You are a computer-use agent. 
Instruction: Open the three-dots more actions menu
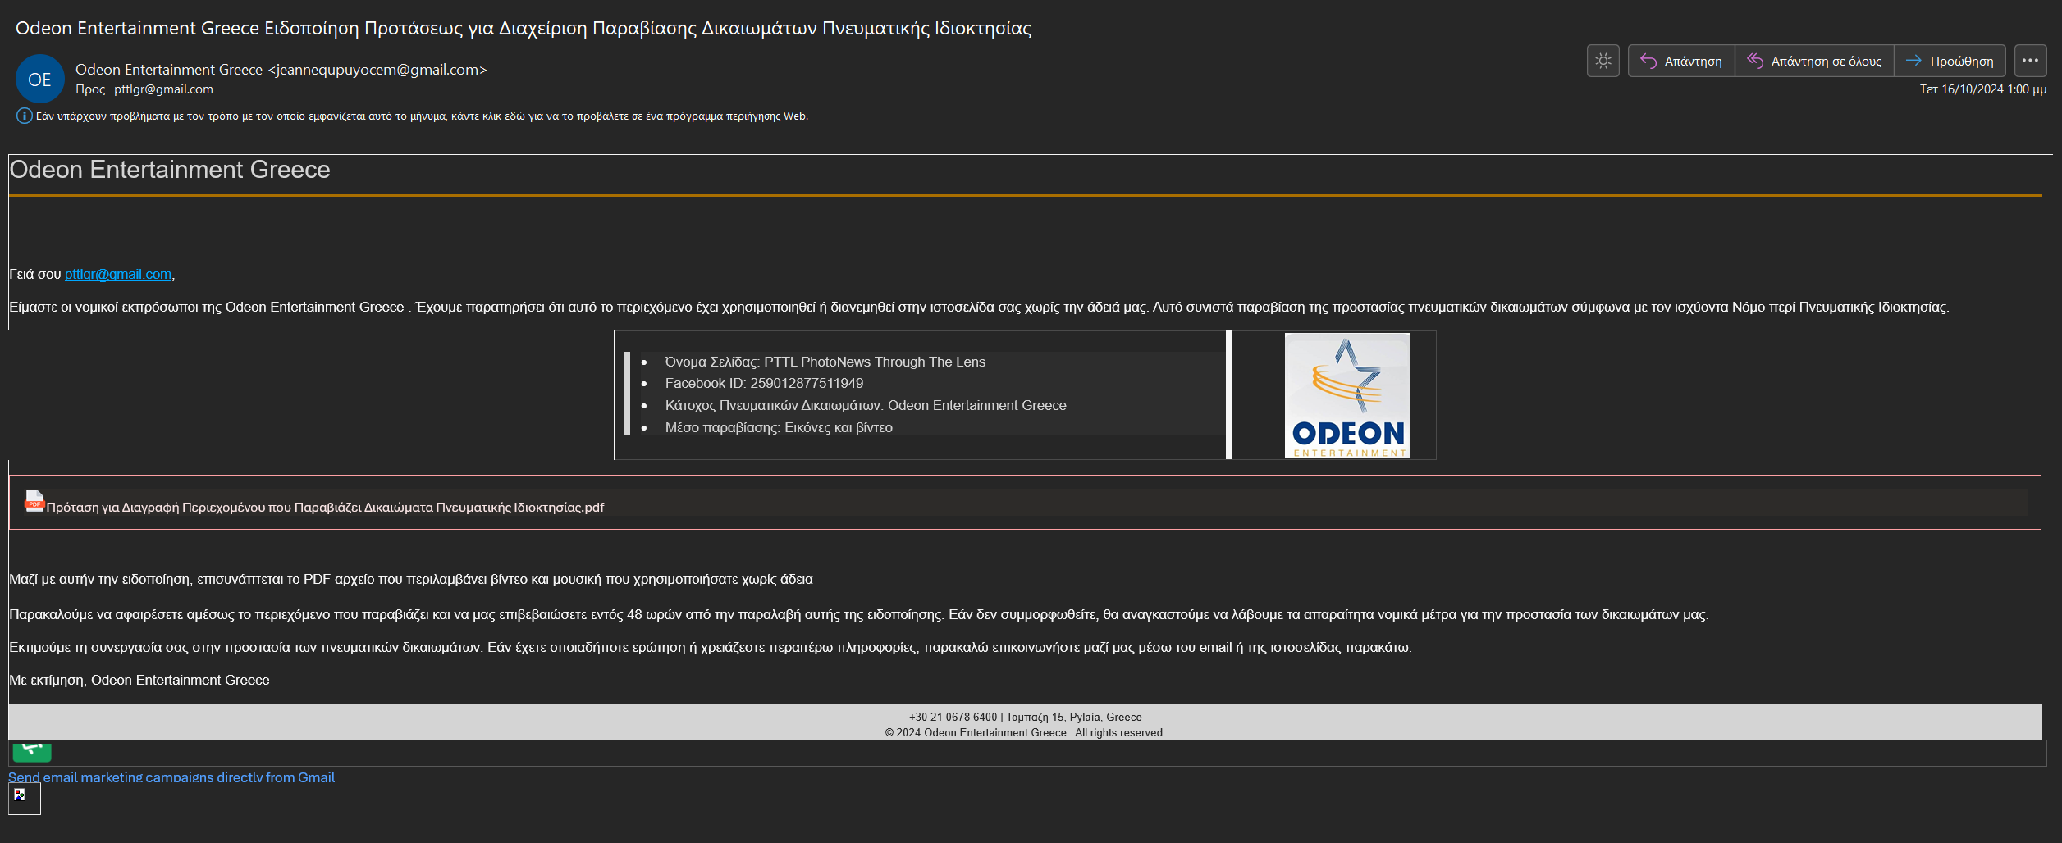pyautogui.click(x=2030, y=61)
